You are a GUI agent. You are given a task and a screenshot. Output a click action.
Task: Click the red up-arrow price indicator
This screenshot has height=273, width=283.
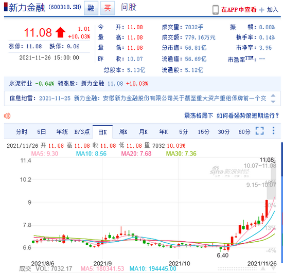[x=61, y=32]
